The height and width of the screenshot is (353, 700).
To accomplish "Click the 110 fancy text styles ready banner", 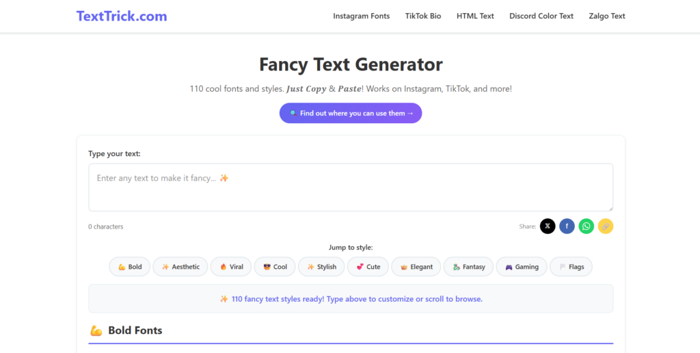I will (351, 298).
